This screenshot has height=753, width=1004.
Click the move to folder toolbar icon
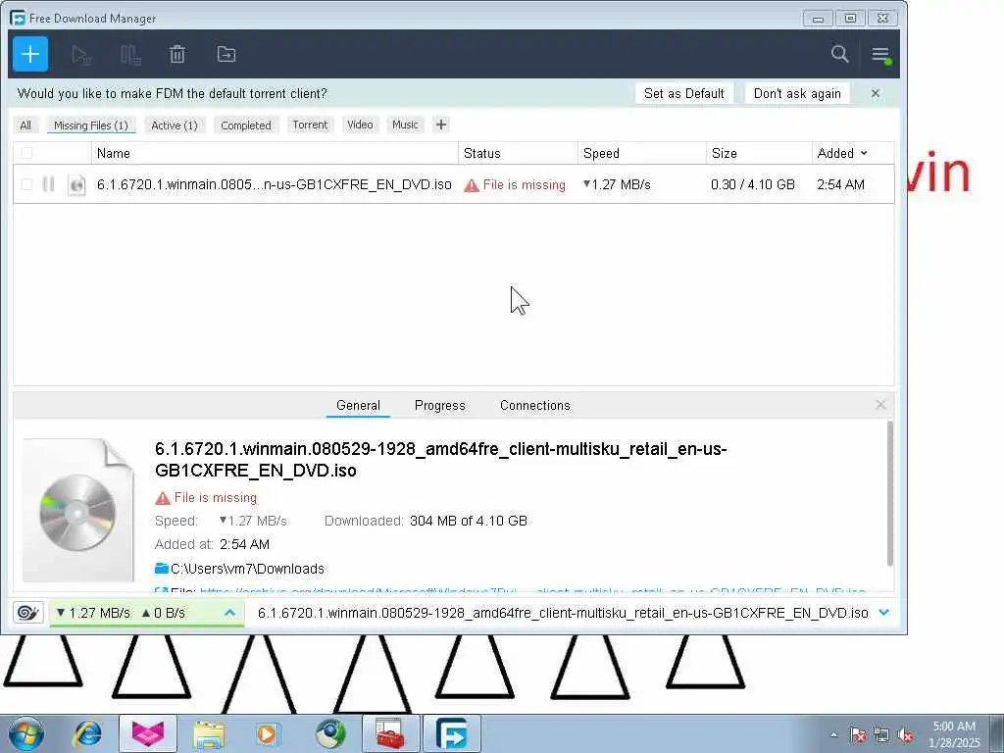pos(226,55)
